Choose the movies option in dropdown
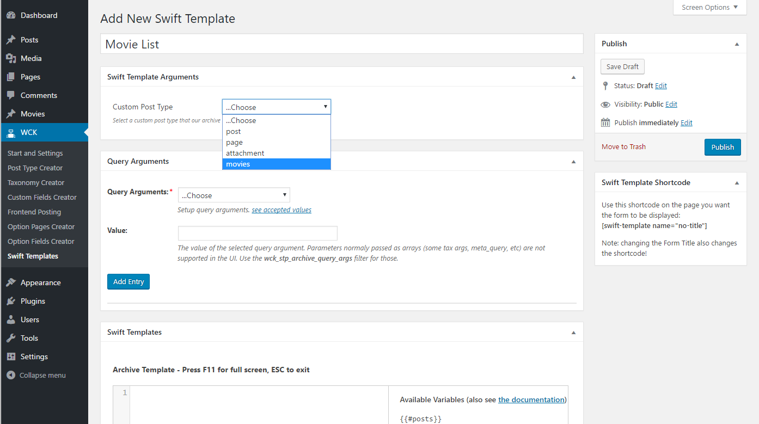 [277, 164]
